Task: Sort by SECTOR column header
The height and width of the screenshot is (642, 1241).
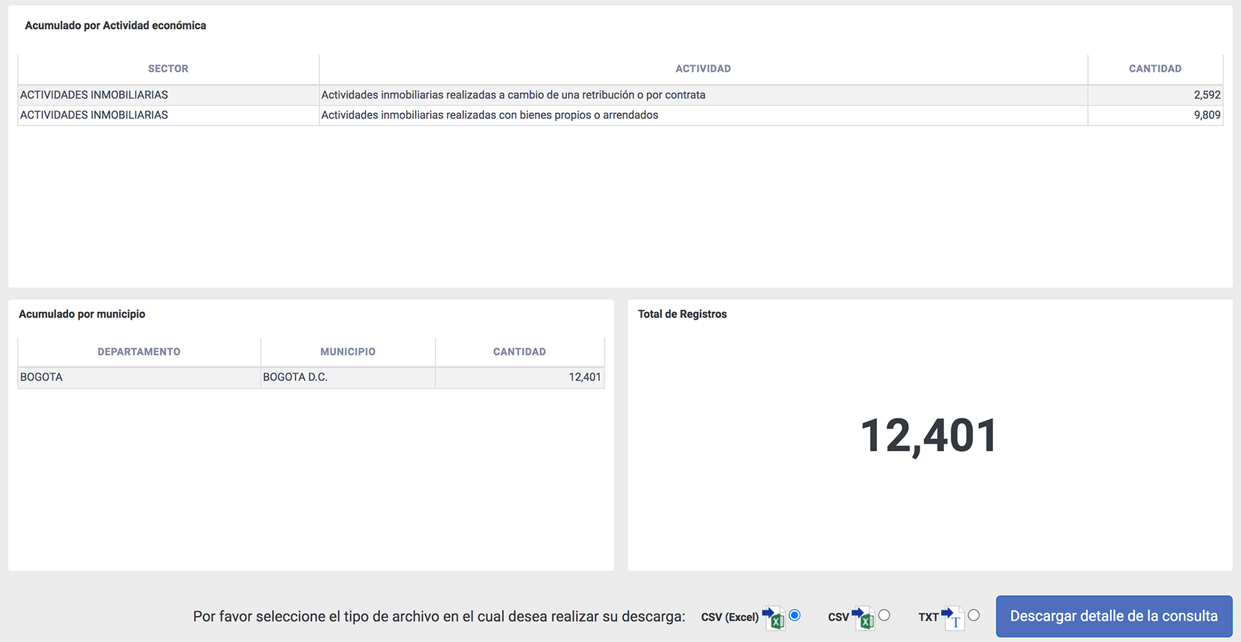Action: [168, 69]
